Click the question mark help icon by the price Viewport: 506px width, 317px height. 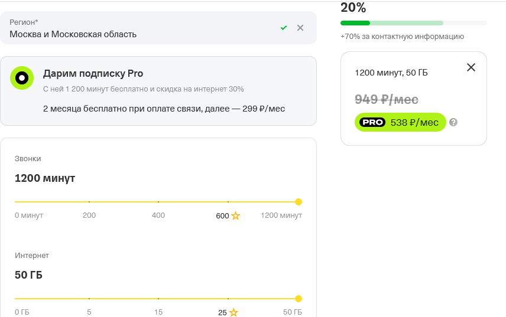pos(453,122)
